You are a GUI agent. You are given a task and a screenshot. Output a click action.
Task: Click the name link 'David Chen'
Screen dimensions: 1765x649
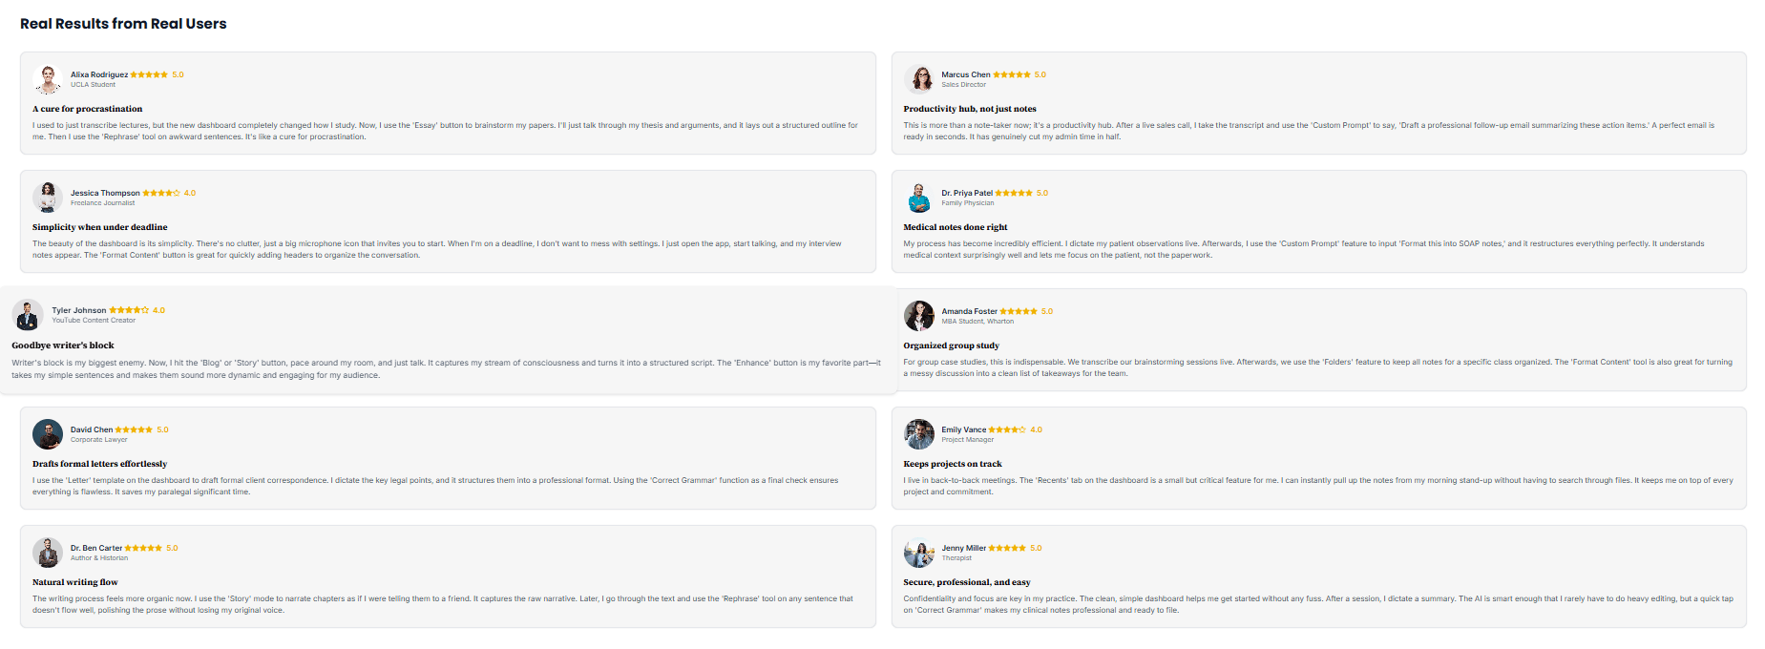pyautogui.click(x=93, y=429)
